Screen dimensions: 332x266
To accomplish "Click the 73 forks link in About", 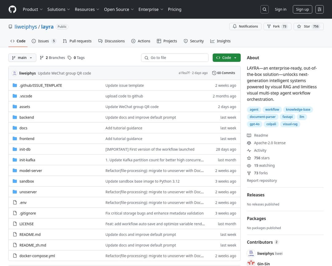I will (x=261, y=173).
